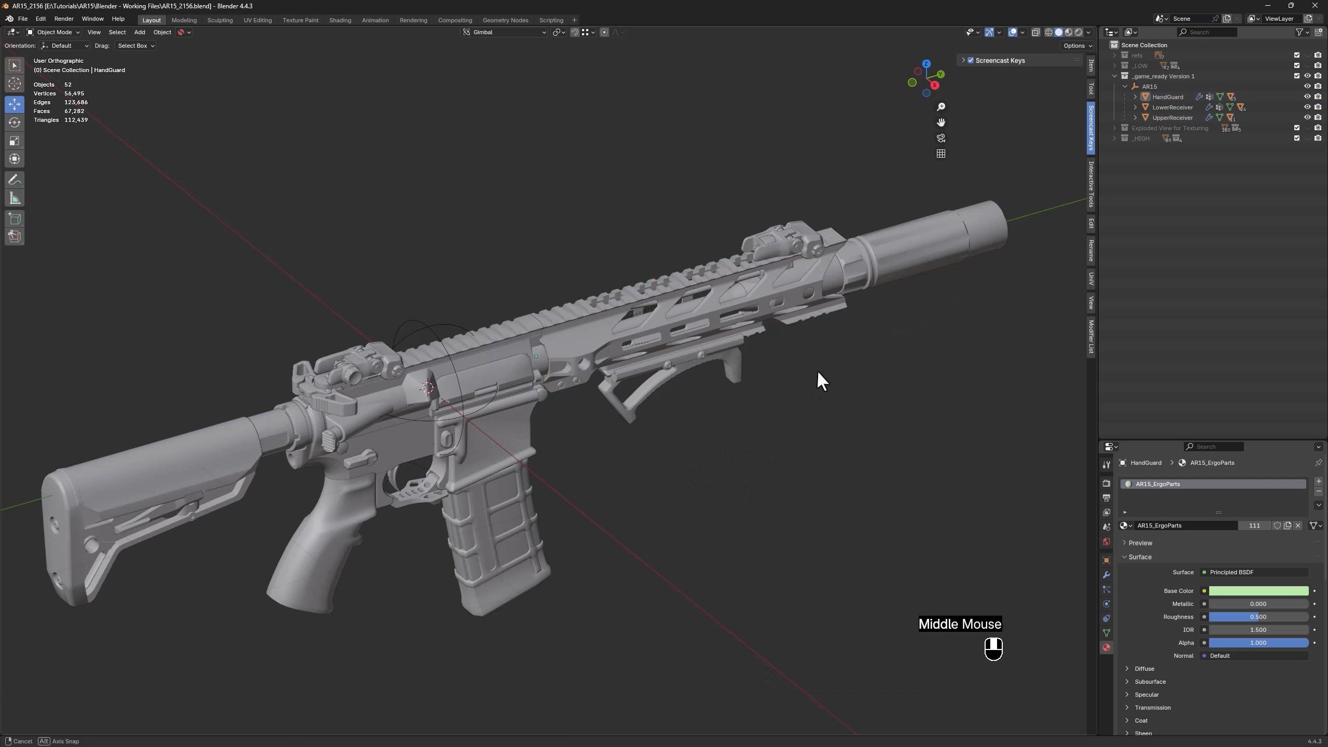
Task: Open the Object Data properties tab
Action: pos(1106,633)
